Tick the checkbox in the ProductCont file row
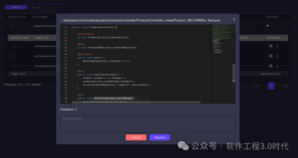The image size is (298, 158). point(13,26)
